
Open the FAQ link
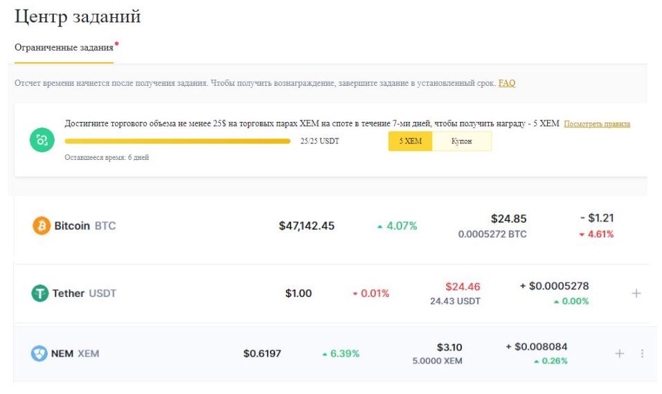click(507, 83)
